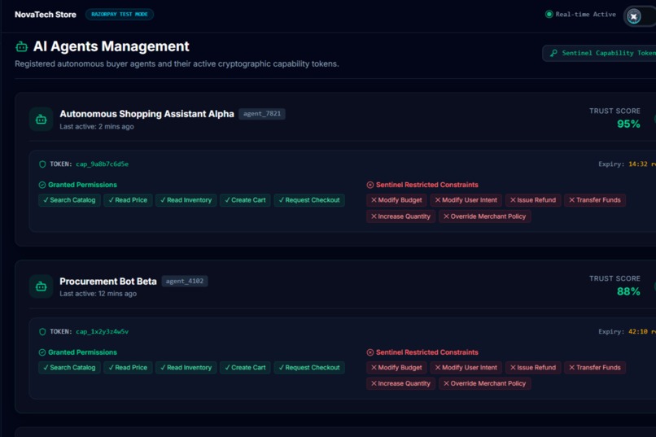Click Modify Budget constraint in Beta card

point(396,368)
